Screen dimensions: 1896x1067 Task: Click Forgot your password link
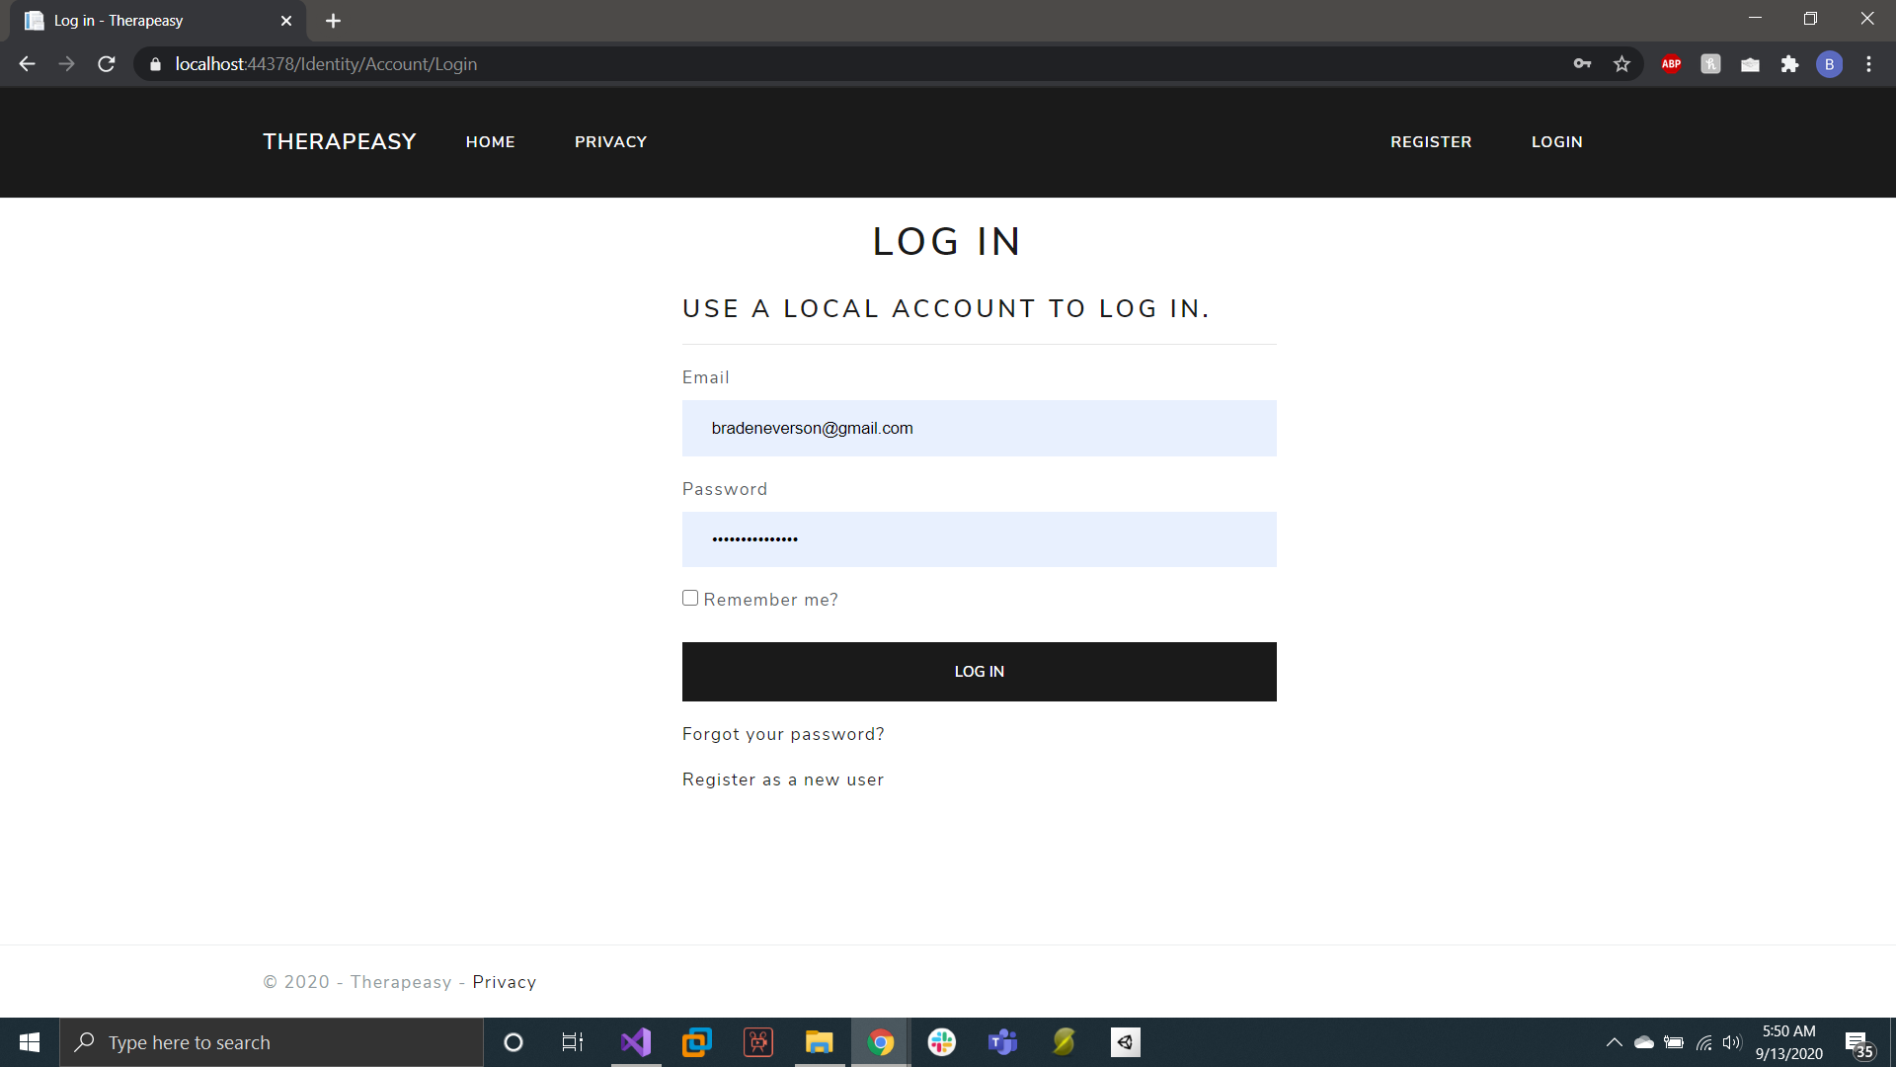pos(783,734)
